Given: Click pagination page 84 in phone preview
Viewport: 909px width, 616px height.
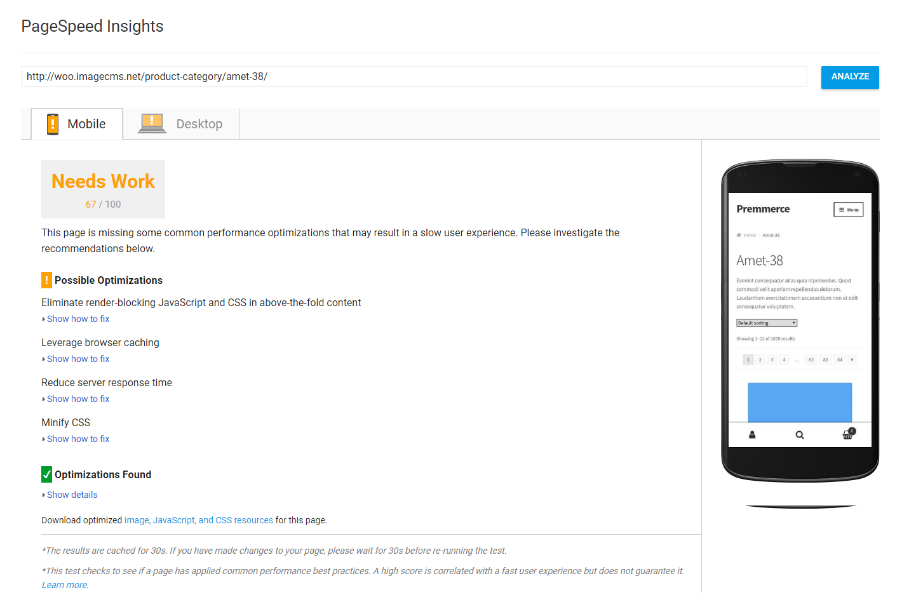Looking at the screenshot, I should 840,359.
